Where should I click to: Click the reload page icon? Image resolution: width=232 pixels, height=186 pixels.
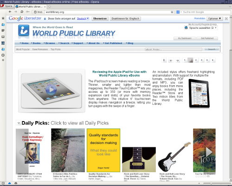point(22,12)
